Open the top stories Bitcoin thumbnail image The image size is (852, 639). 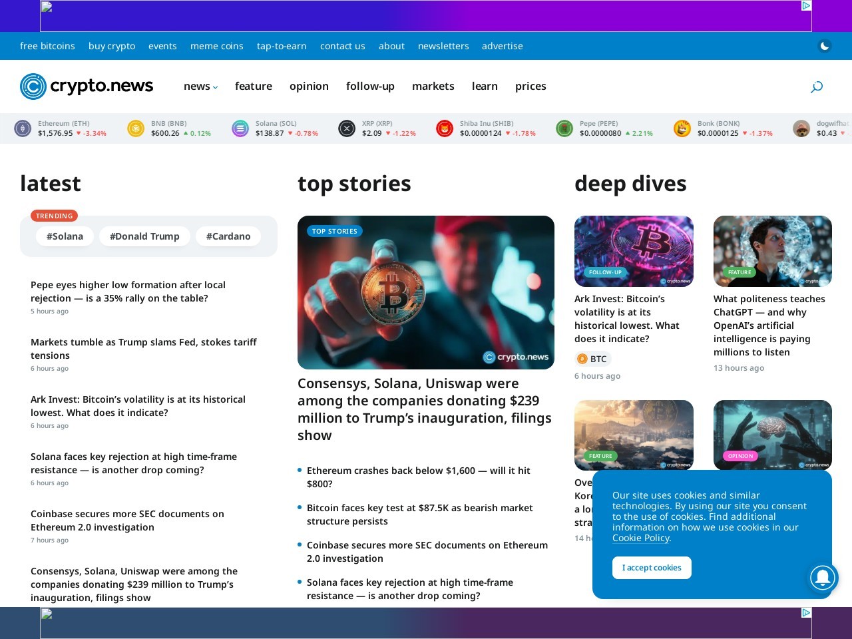coord(425,292)
